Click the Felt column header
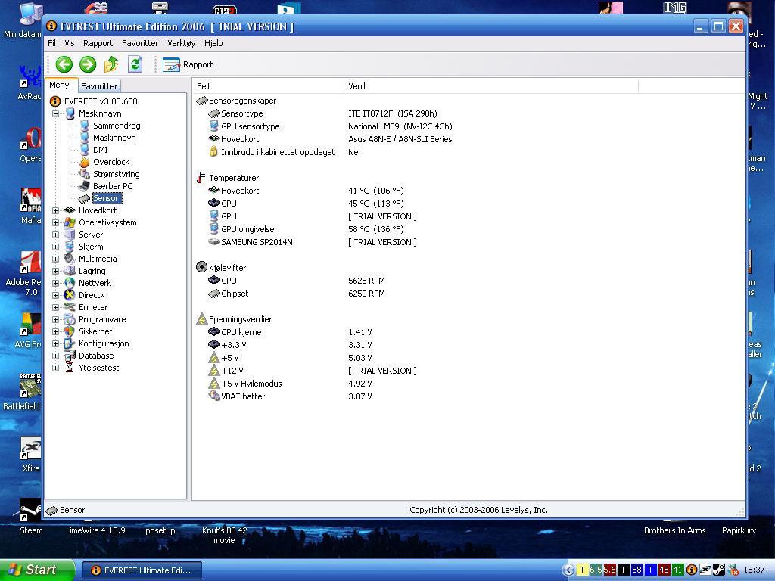Screen dimensions: 775x581 click(269, 86)
